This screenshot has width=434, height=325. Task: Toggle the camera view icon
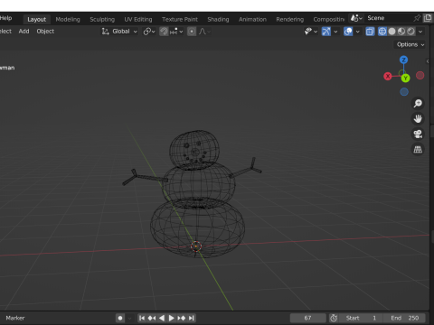point(418,134)
